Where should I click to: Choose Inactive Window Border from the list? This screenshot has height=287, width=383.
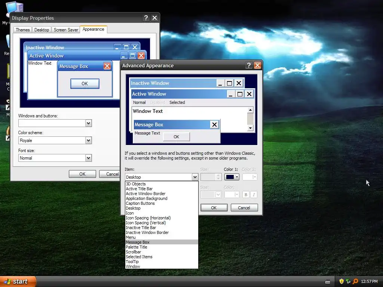[x=162, y=232]
